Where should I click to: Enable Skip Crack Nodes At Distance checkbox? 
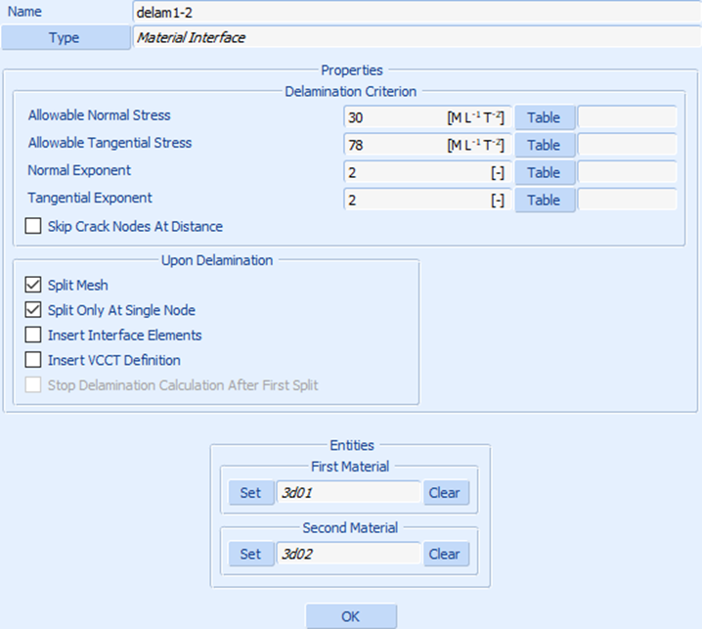click(x=33, y=227)
